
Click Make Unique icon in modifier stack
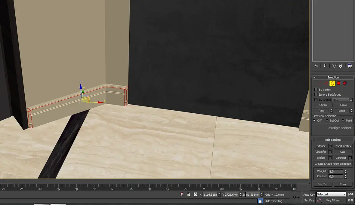coord(334,66)
